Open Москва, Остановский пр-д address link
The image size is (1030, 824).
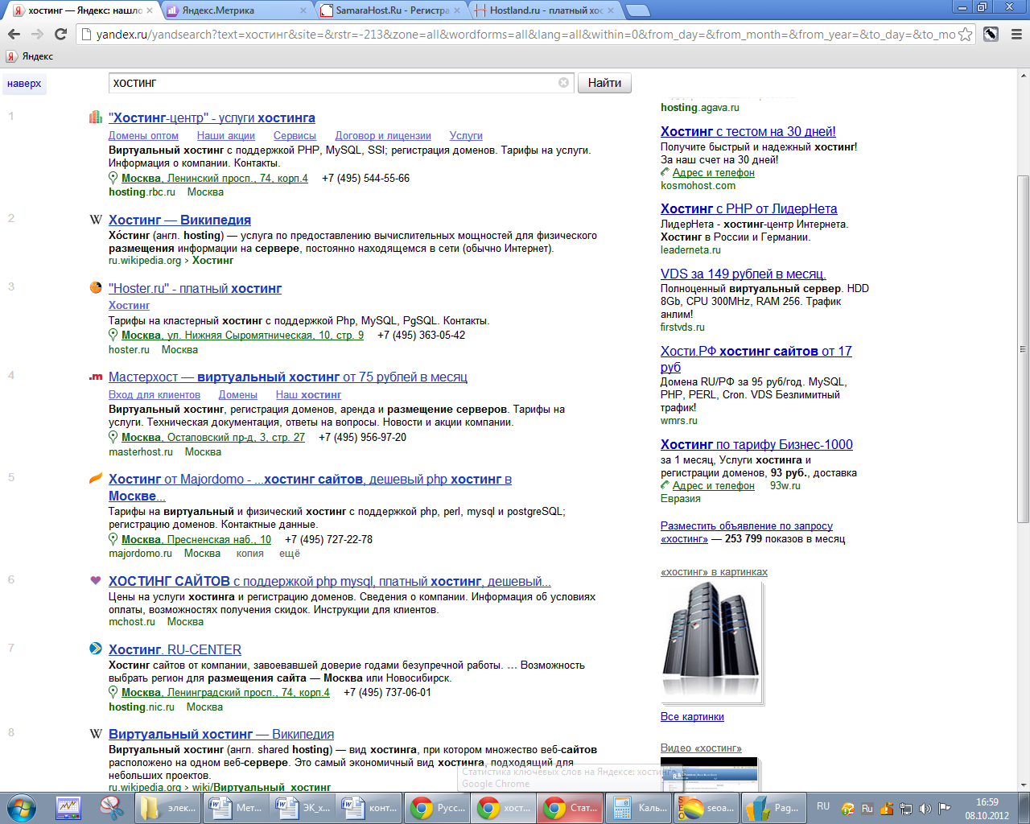(x=213, y=438)
